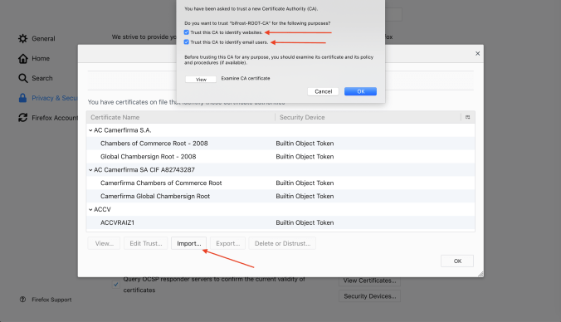Click the View... button in Certificate Manager
Image resolution: width=561 pixels, height=322 pixels.
tap(104, 243)
